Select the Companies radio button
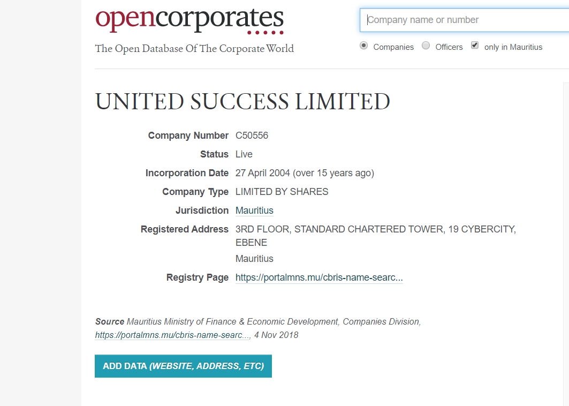Viewport: 569px width, 406px height. tap(364, 46)
